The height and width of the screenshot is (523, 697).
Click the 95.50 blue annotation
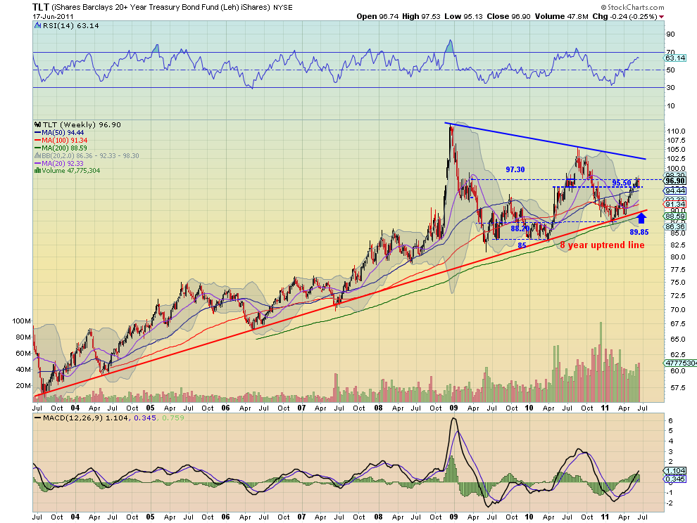tap(622, 183)
